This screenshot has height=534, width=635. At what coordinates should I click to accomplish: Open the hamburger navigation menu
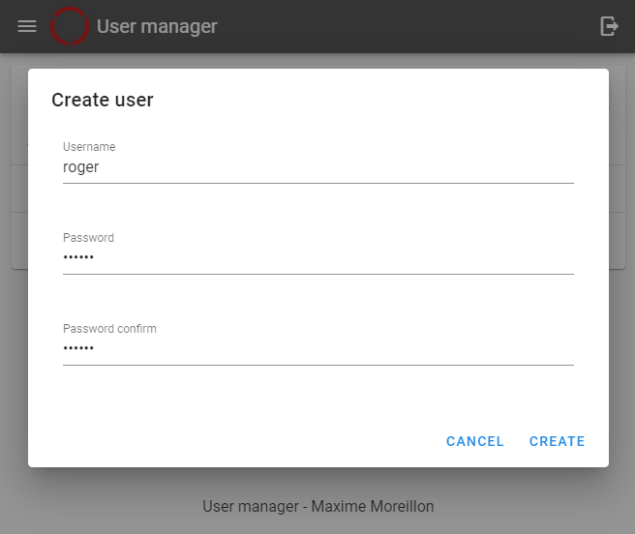[x=27, y=26]
